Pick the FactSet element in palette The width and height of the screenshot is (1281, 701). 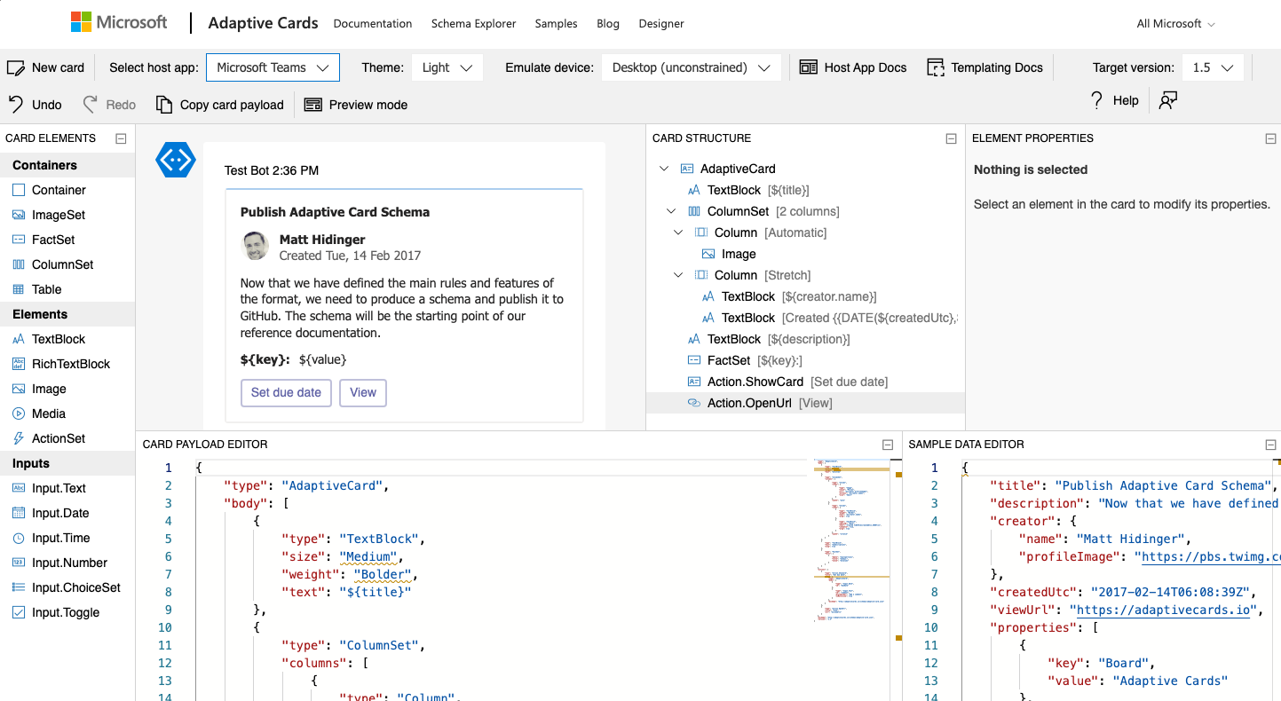coord(67,240)
